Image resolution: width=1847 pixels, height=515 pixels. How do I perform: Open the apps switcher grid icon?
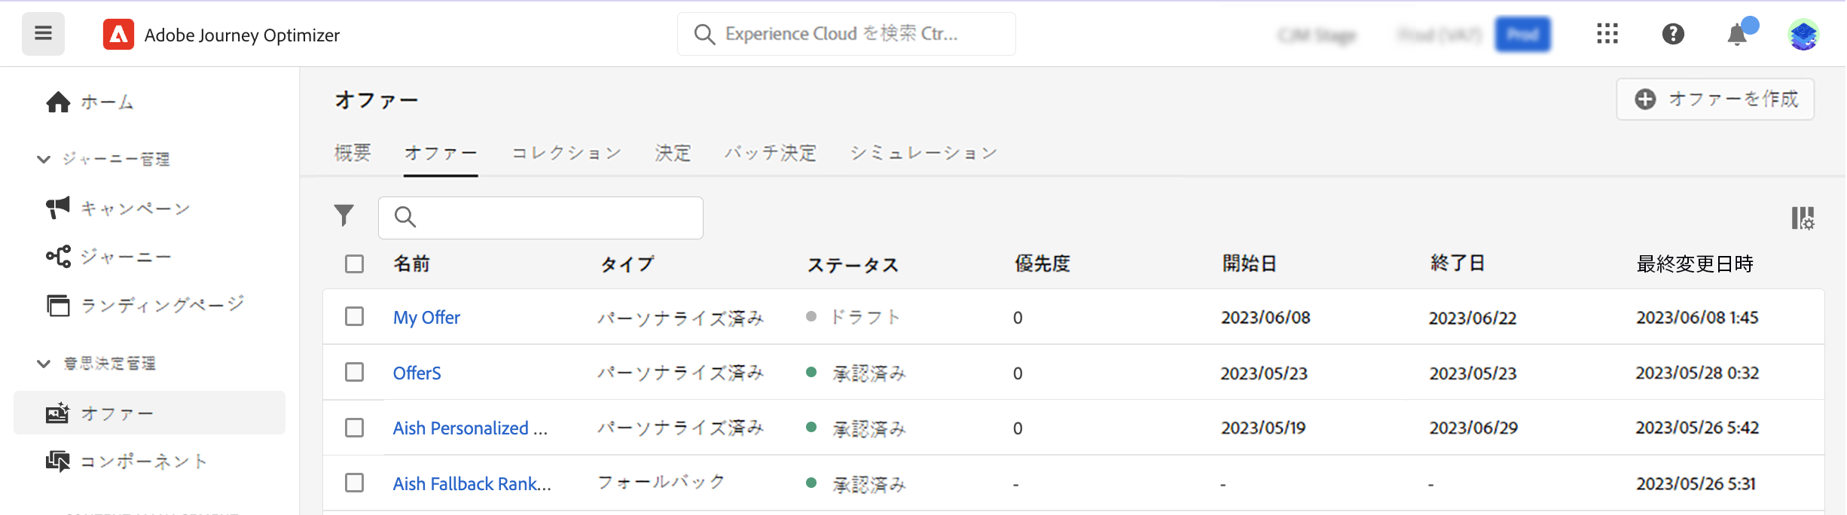[1607, 34]
